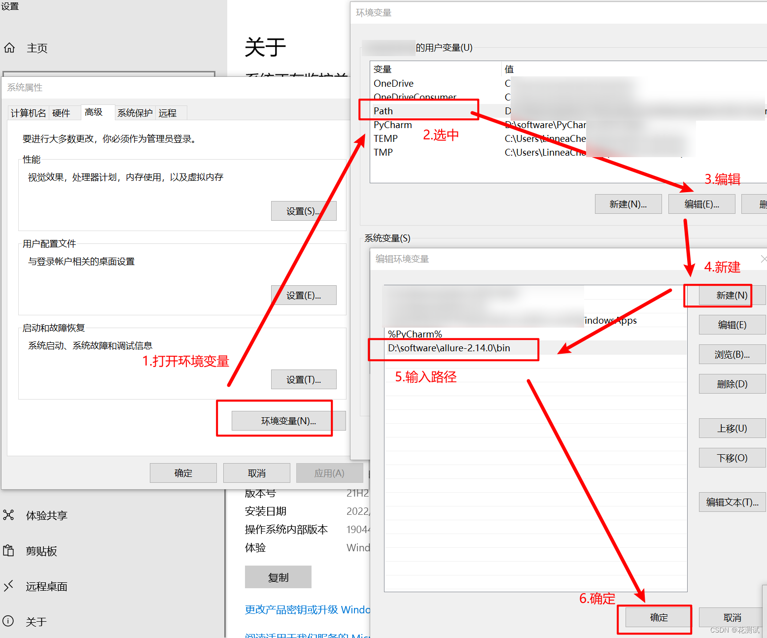The image size is (767, 638).
Task: Select the %PyCharm% path entry
Action: pyautogui.click(x=535, y=334)
